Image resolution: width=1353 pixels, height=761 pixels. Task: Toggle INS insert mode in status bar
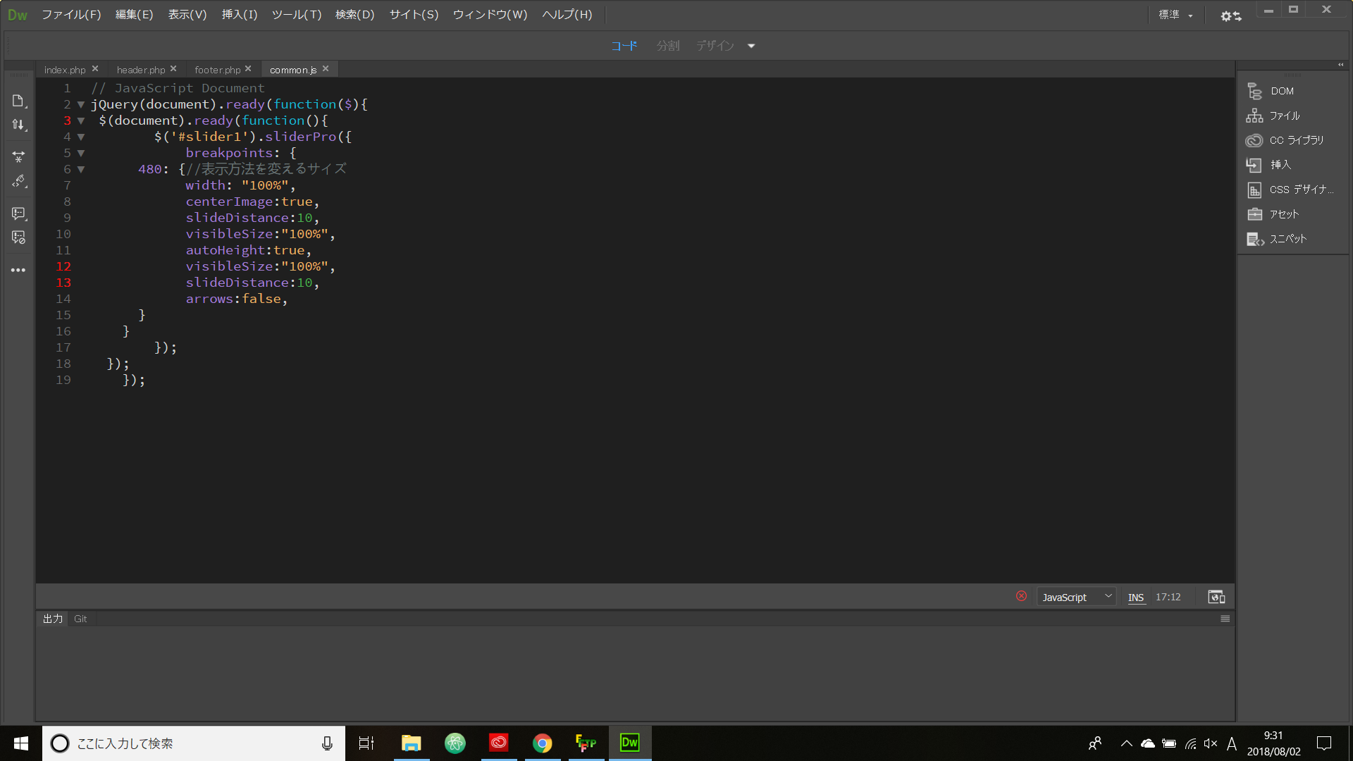pyautogui.click(x=1136, y=597)
